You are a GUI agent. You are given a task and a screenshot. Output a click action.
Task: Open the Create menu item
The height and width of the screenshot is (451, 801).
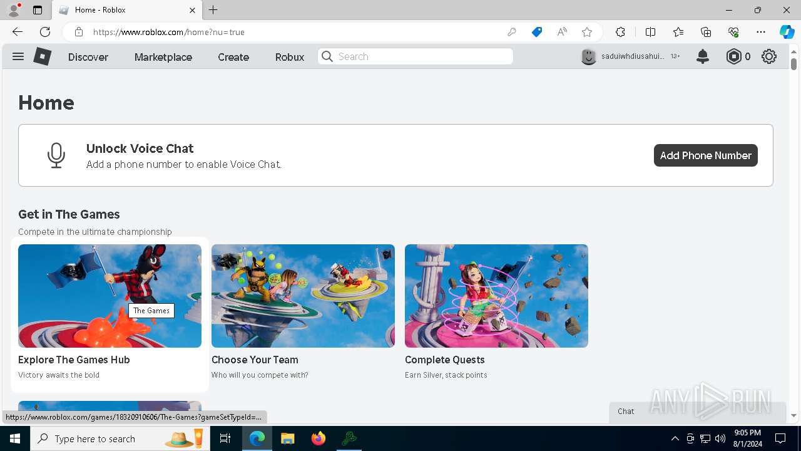coord(233,57)
